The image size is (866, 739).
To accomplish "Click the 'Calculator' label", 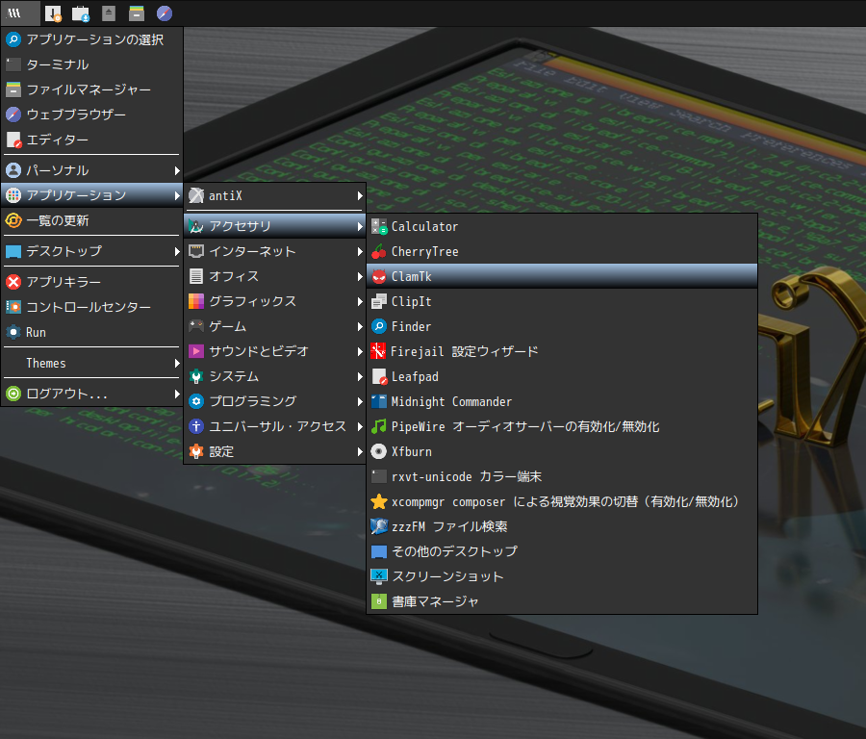I will [x=424, y=226].
